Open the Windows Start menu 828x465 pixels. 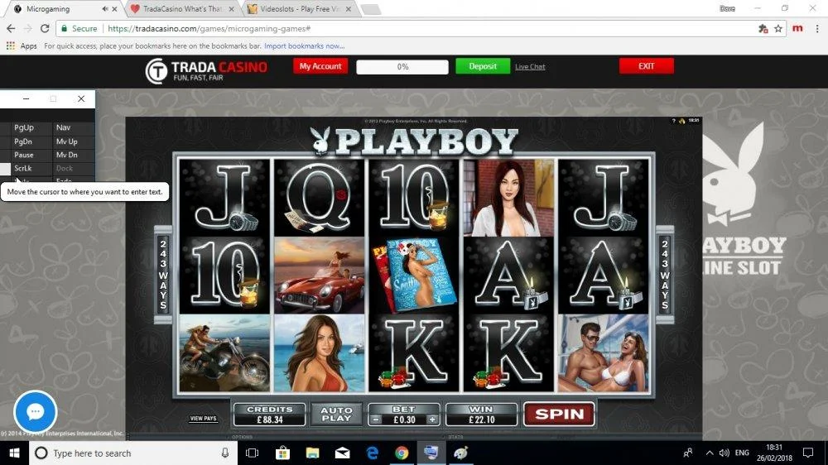(14, 453)
